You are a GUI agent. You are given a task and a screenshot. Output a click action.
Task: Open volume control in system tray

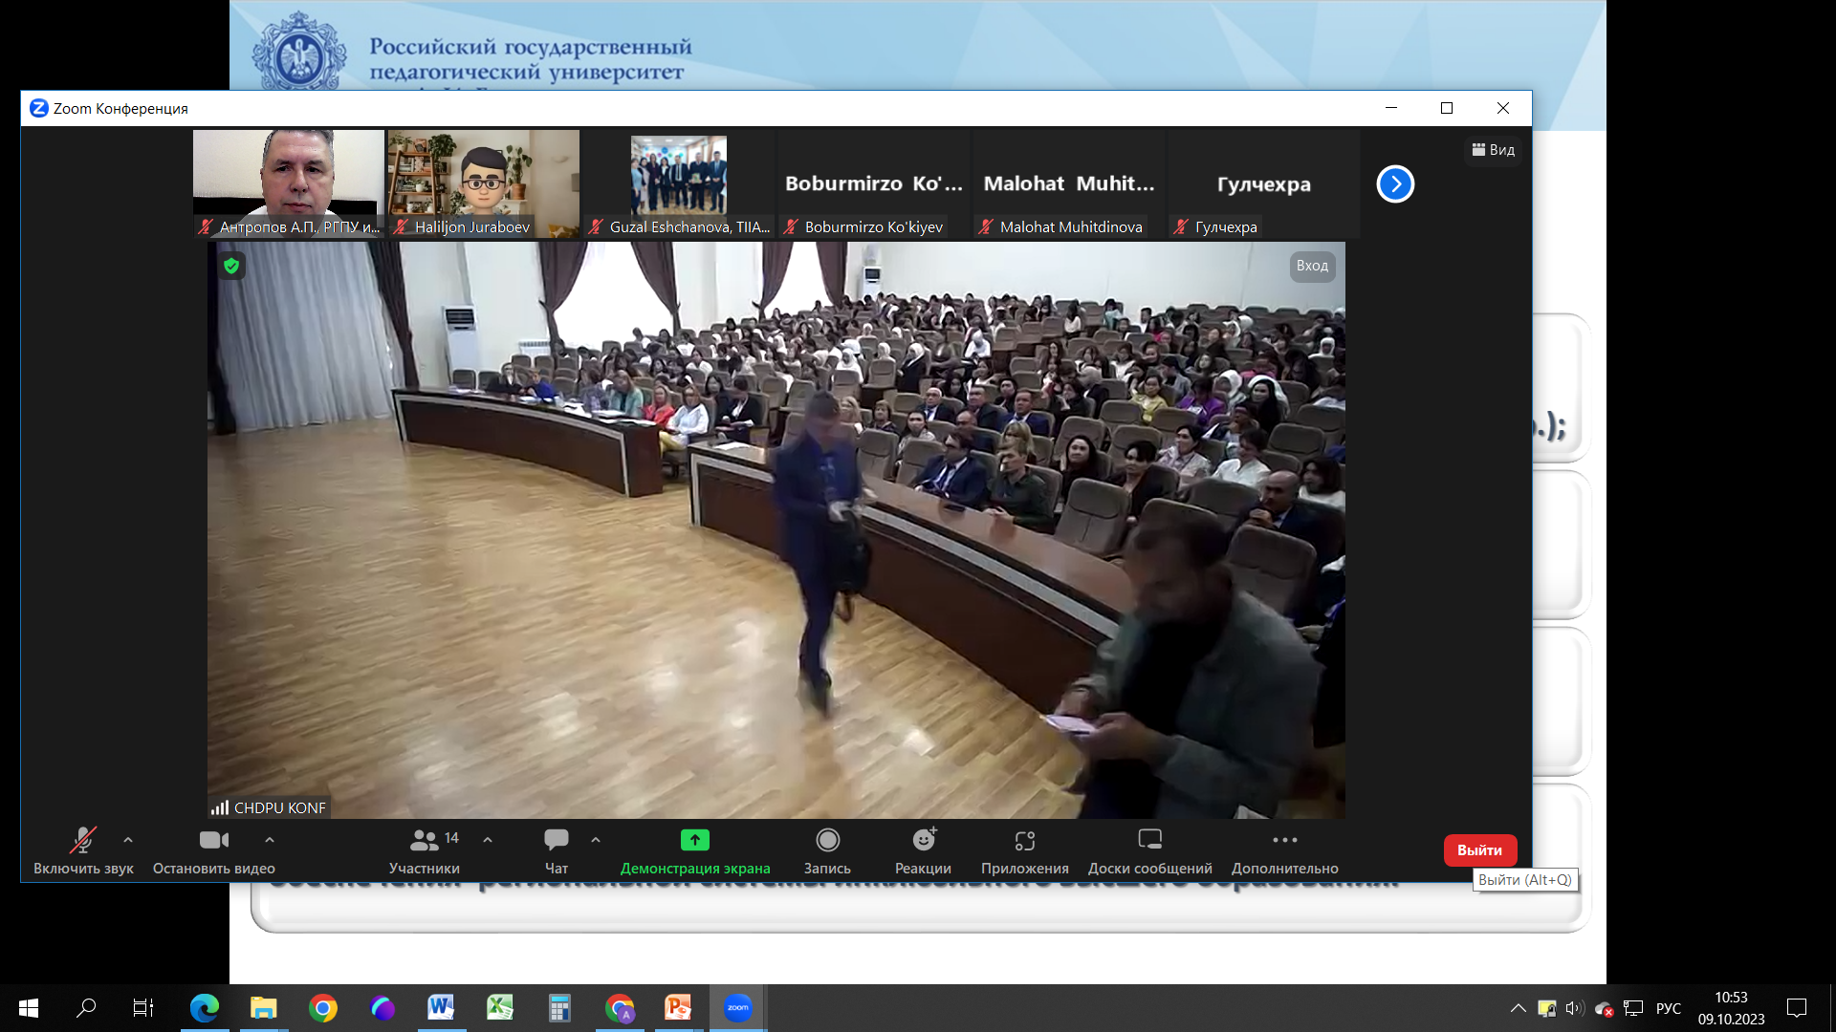(x=1574, y=1008)
